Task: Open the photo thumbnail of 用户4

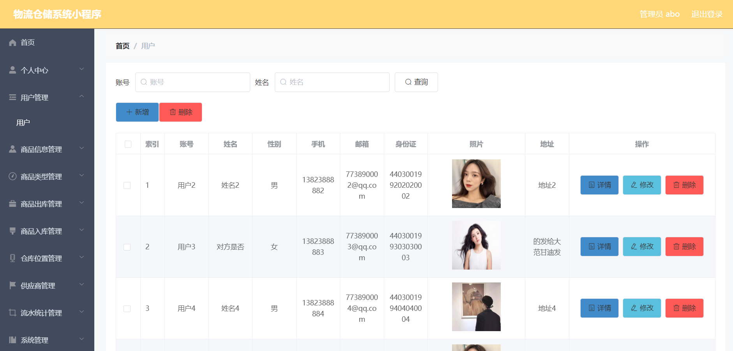Action: (x=476, y=307)
